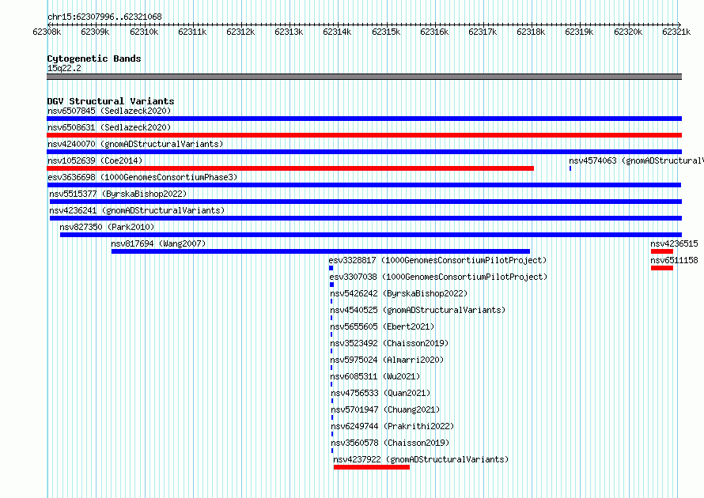The width and height of the screenshot is (704, 498).
Task: Click the blue bar under nsv5515377 (ByrskaBishop2022)
Action: tap(365, 202)
